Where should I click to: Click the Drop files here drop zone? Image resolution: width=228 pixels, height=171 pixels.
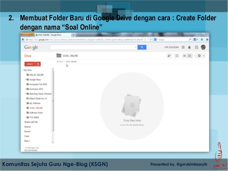pyautogui.click(x=132, y=106)
